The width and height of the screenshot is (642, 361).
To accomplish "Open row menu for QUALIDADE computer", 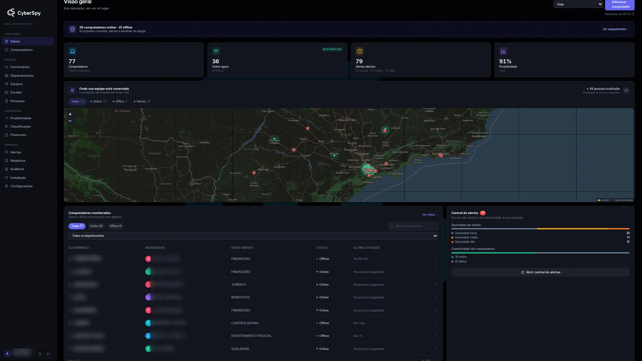I will [x=436, y=349].
